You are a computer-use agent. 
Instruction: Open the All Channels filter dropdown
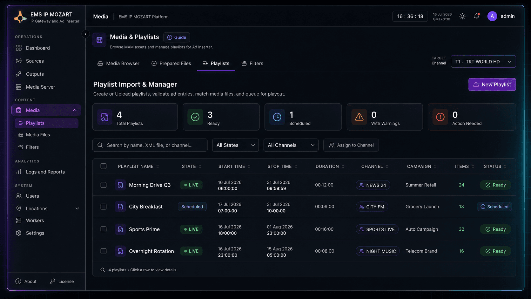pyautogui.click(x=291, y=145)
